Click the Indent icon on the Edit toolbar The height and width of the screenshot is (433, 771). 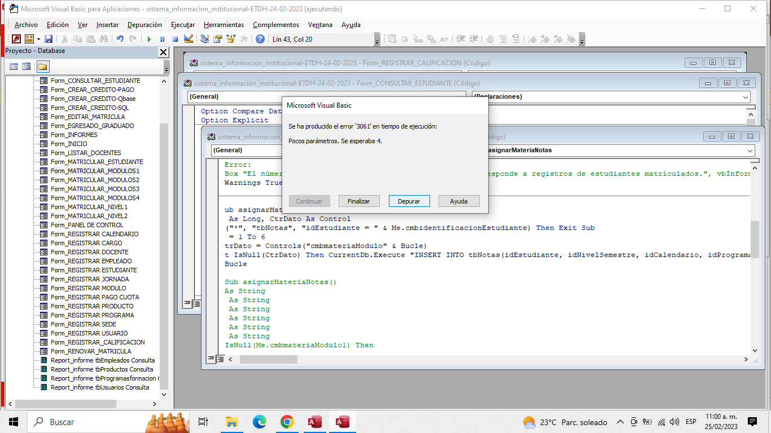461,39
